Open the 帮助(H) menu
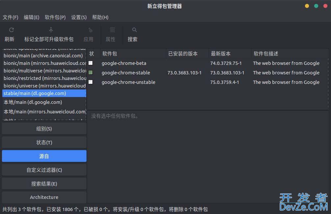This screenshot has width=331, height=214. [100, 17]
